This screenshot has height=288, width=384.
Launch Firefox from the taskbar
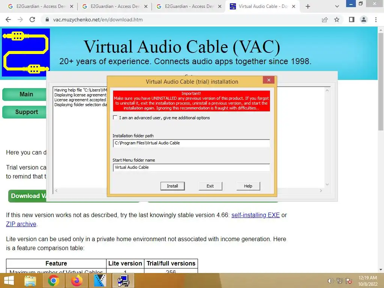pos(76,280)
